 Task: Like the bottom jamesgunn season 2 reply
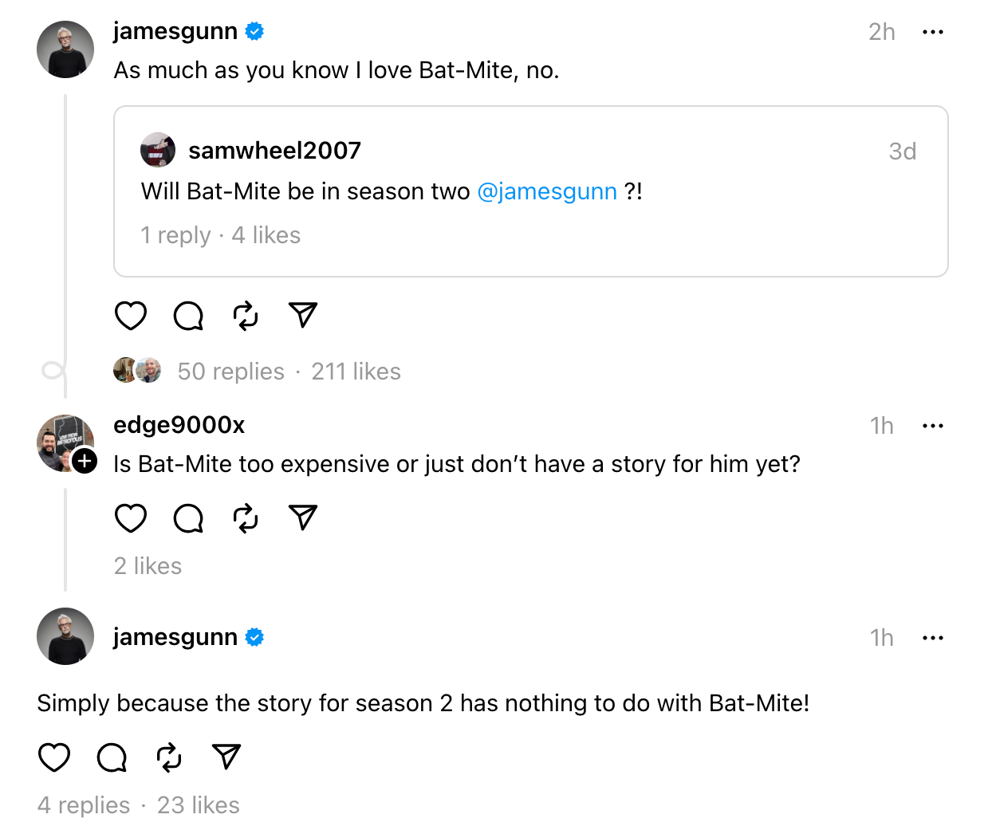53,757
